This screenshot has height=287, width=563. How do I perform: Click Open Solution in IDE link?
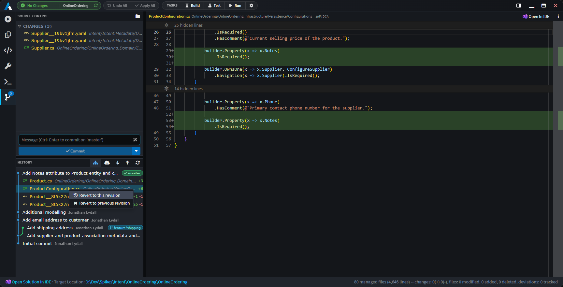coord(28,282)
